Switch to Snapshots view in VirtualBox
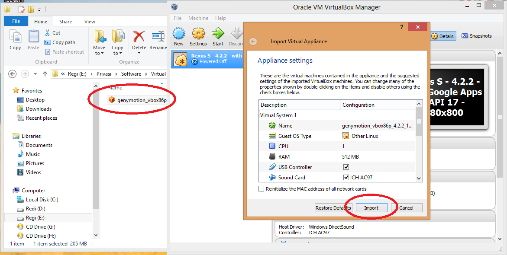Viewport: 507px width, 255px height. click(x=477, y=36)
